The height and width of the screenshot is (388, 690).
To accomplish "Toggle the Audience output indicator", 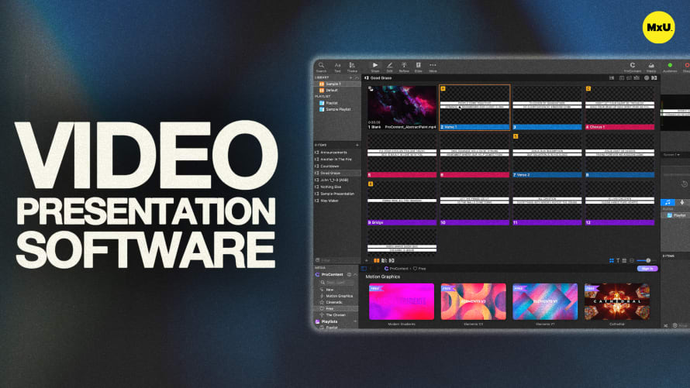I will (x=670, y=67).
